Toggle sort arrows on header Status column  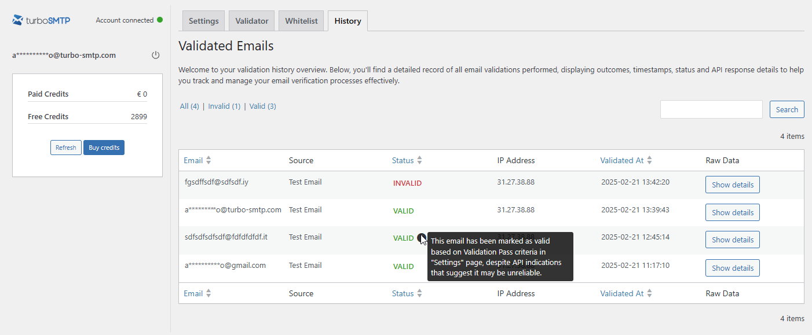419,160
